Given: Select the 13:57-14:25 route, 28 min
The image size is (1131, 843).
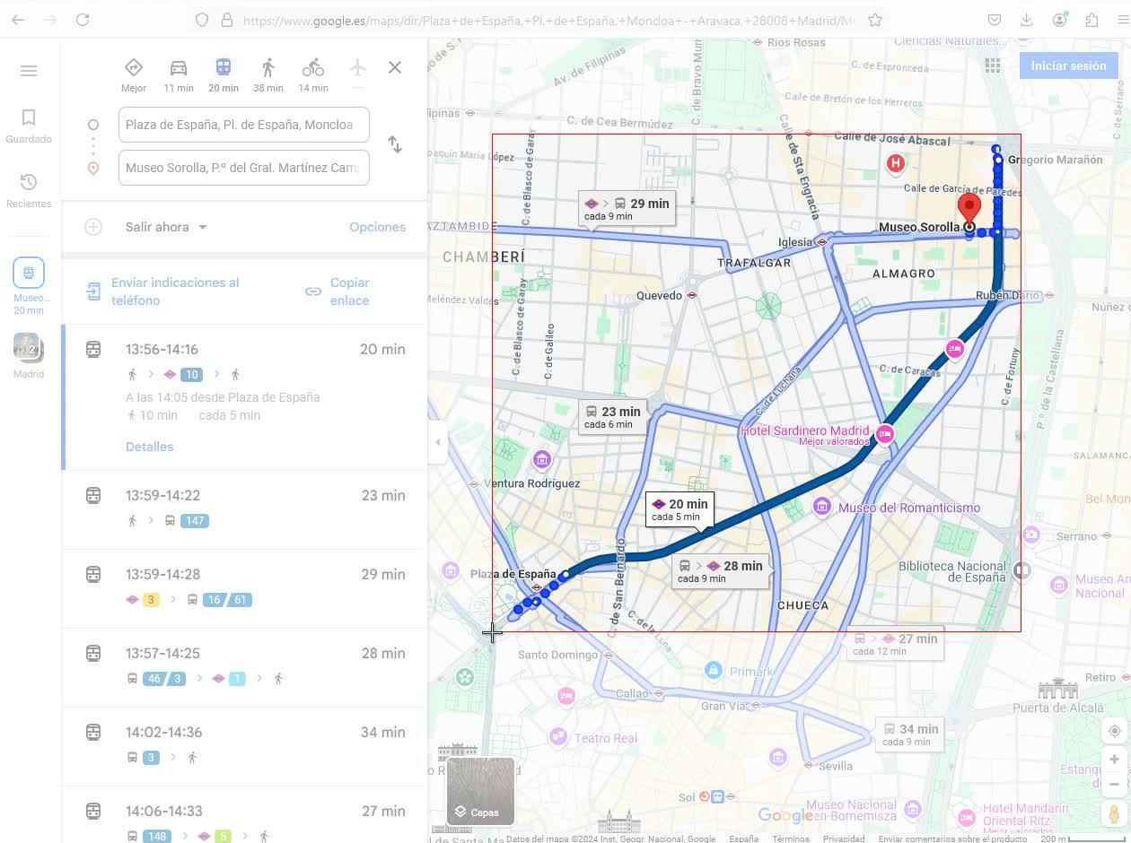Looking at the screenshot, I should (244, 667).
